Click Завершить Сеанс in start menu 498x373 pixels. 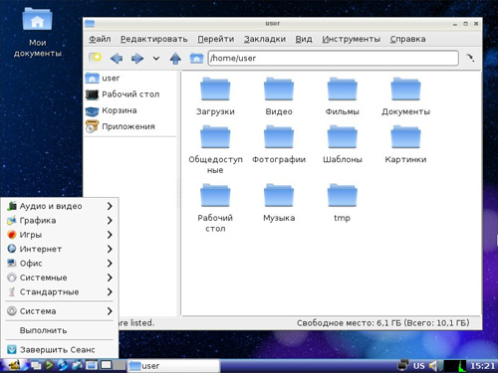(60, 349)
